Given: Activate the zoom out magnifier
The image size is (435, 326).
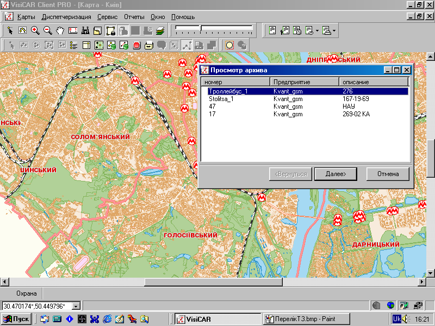Looking at the screenshot, I should [x=48, y=30].
